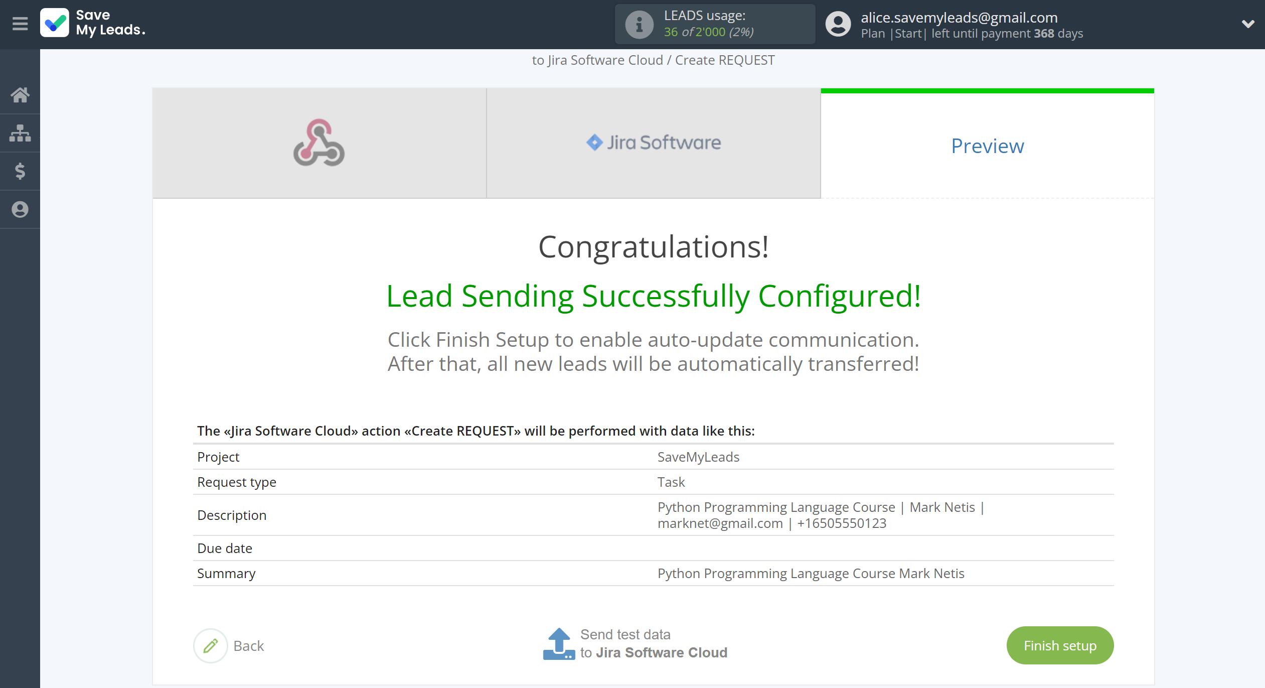Viewport: 1265px width, 688px height.
Task: Click the Request type row label
Action: tap(237, 482)
